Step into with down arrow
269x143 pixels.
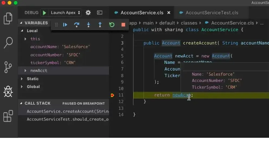point(88,25)
